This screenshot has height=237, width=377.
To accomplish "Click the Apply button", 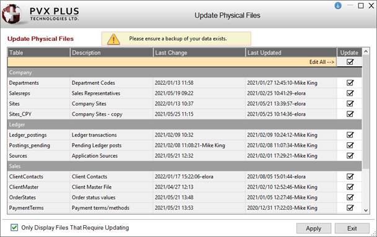I will [314, 228].
